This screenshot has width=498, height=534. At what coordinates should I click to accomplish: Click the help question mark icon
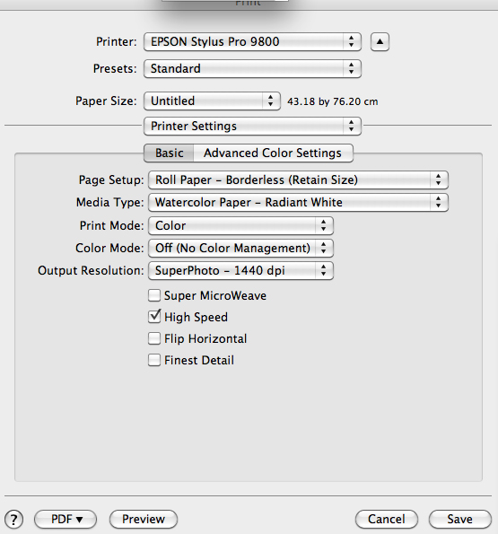coord(14,520)
